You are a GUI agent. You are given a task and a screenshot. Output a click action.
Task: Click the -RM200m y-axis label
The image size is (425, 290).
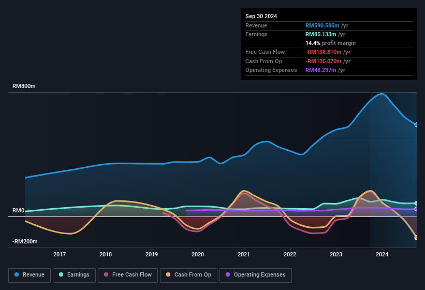click(x=25, y=241)
